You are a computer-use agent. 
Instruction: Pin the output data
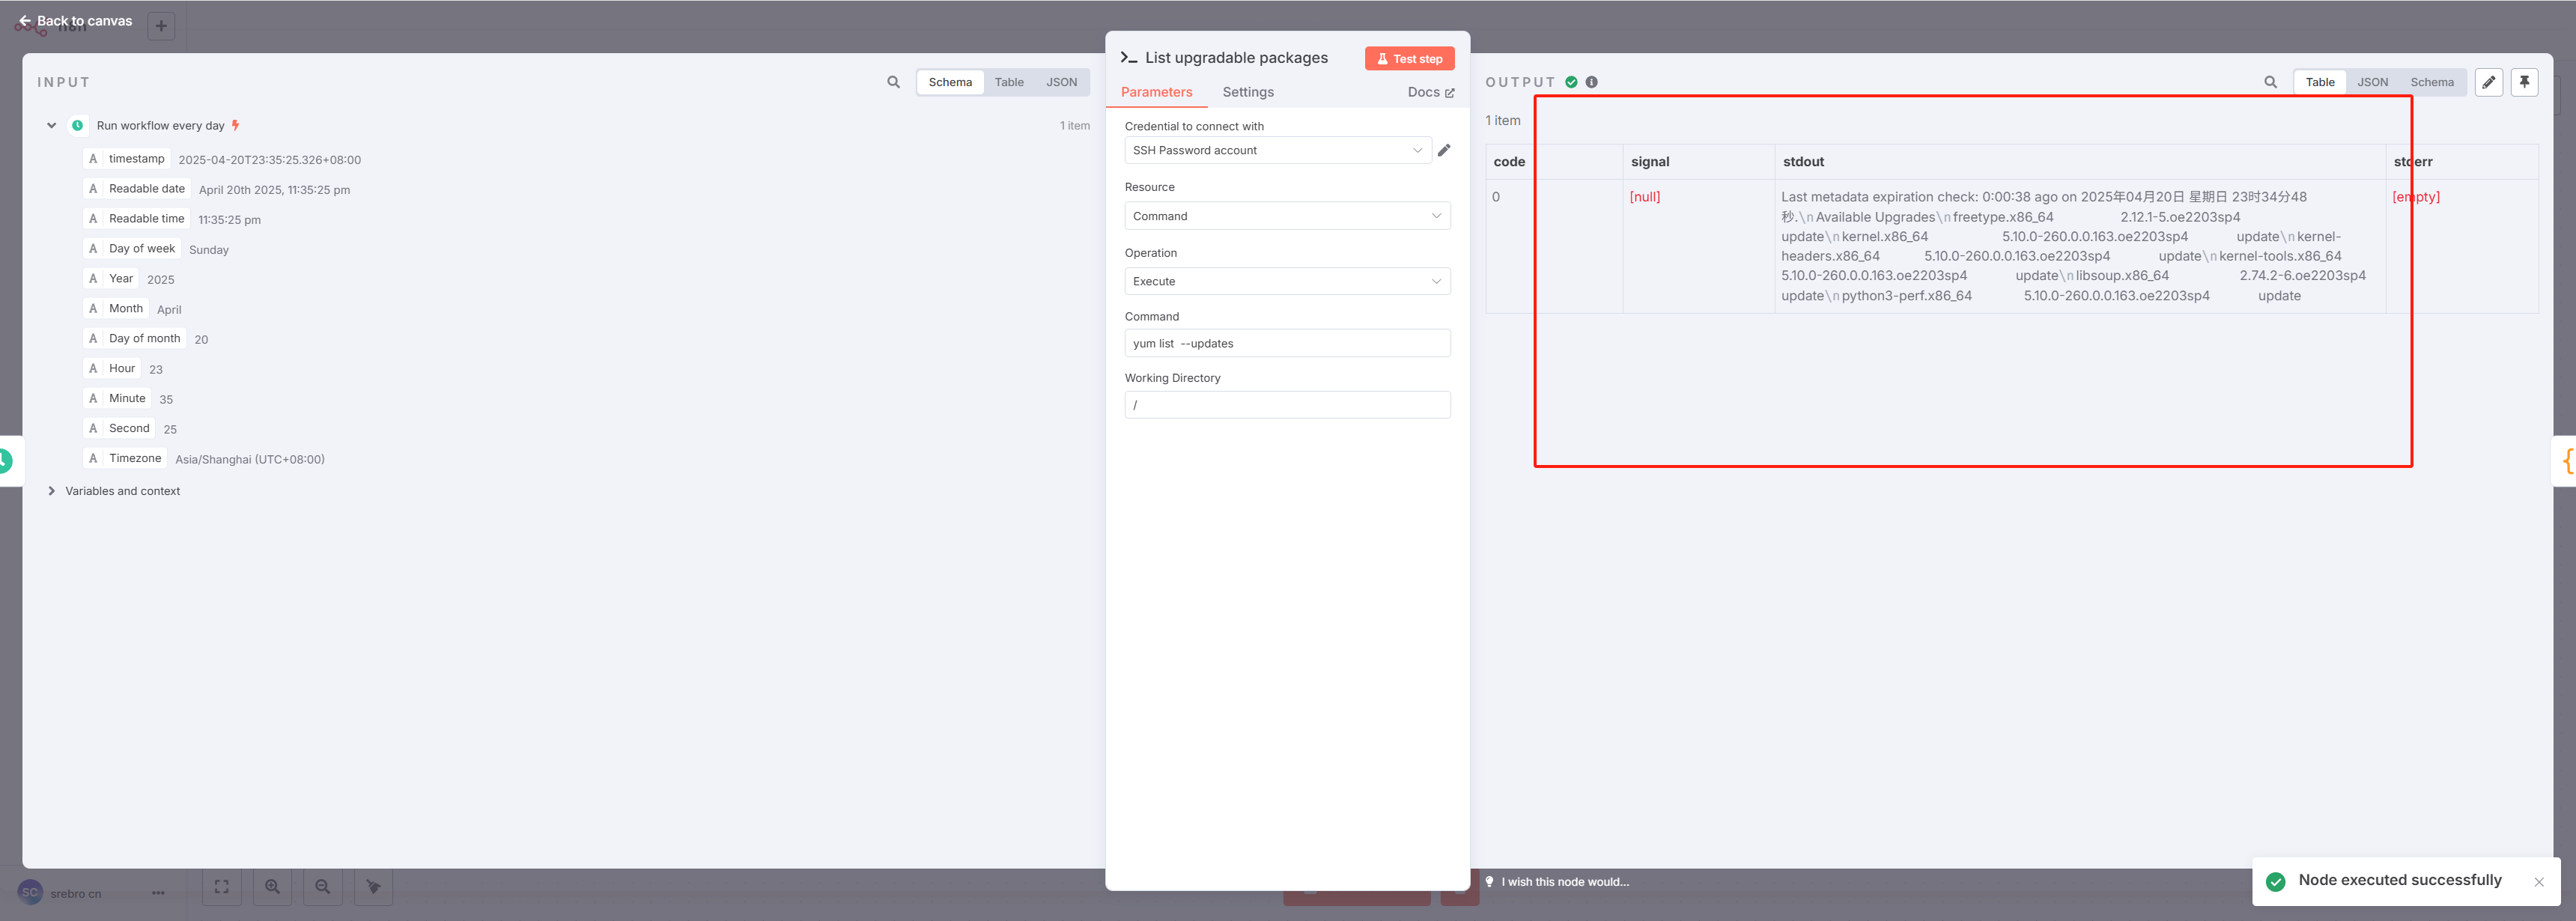[x=2524, y=82]
